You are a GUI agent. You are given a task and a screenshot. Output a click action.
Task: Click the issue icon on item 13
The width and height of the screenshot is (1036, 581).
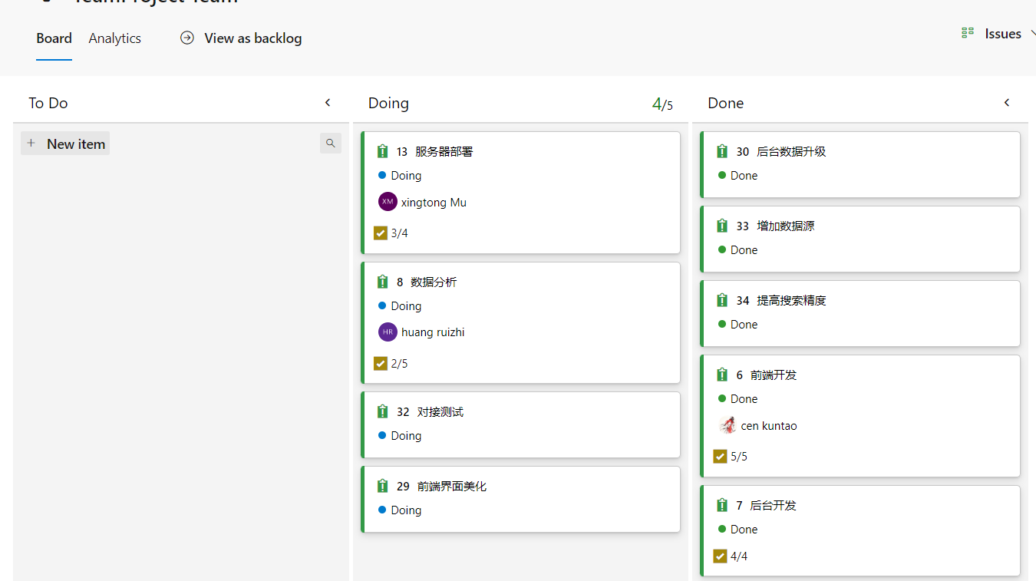click(x=383, y=152)
